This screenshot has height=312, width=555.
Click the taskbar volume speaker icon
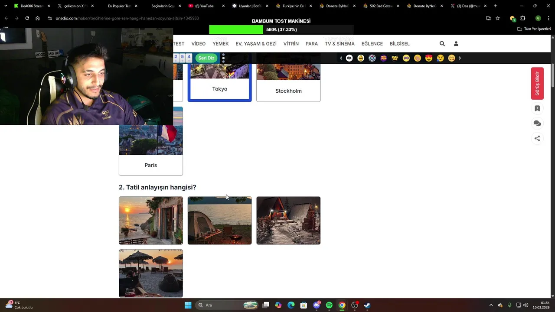click(x=526, y=305)
